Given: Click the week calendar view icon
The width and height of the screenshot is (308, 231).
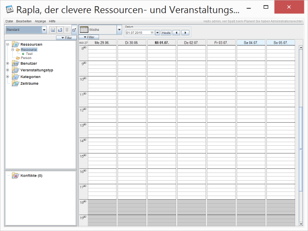Looking at the screenshot, I should (x=84, y=30).
